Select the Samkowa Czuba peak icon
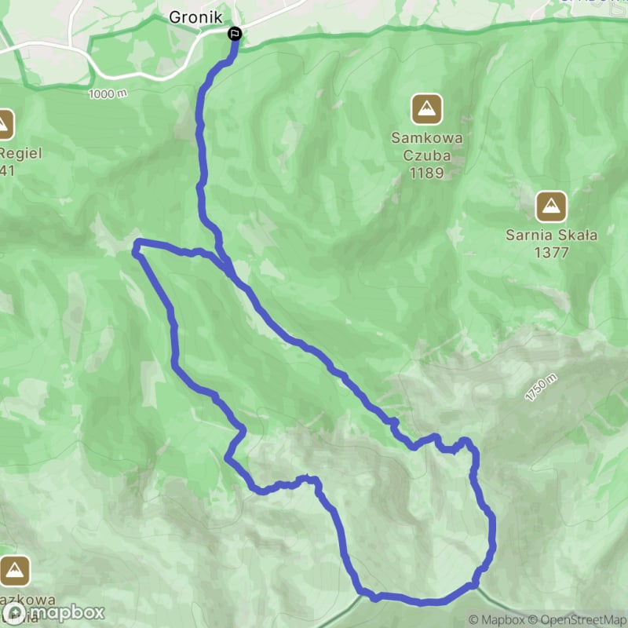 (x=427, y=109)
